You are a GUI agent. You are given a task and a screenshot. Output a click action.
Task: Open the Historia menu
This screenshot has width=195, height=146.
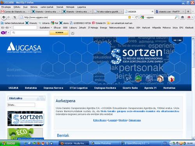34,7
